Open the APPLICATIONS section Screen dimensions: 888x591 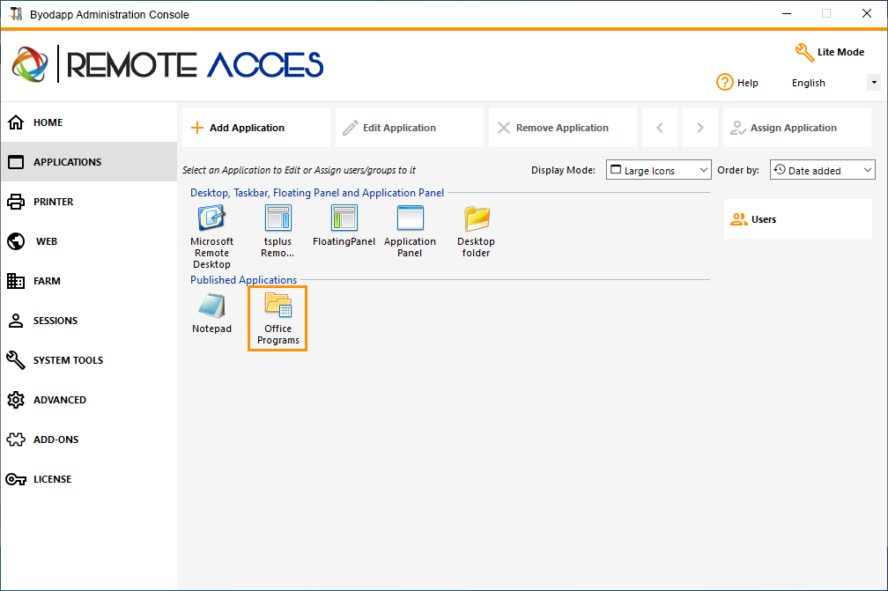point(89,162)
